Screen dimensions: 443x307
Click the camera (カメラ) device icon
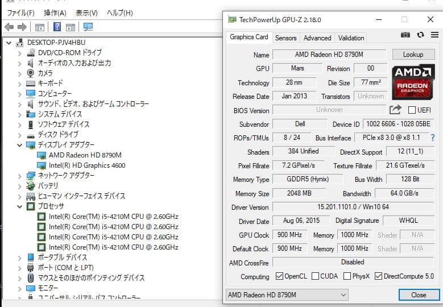click(31, 73)
